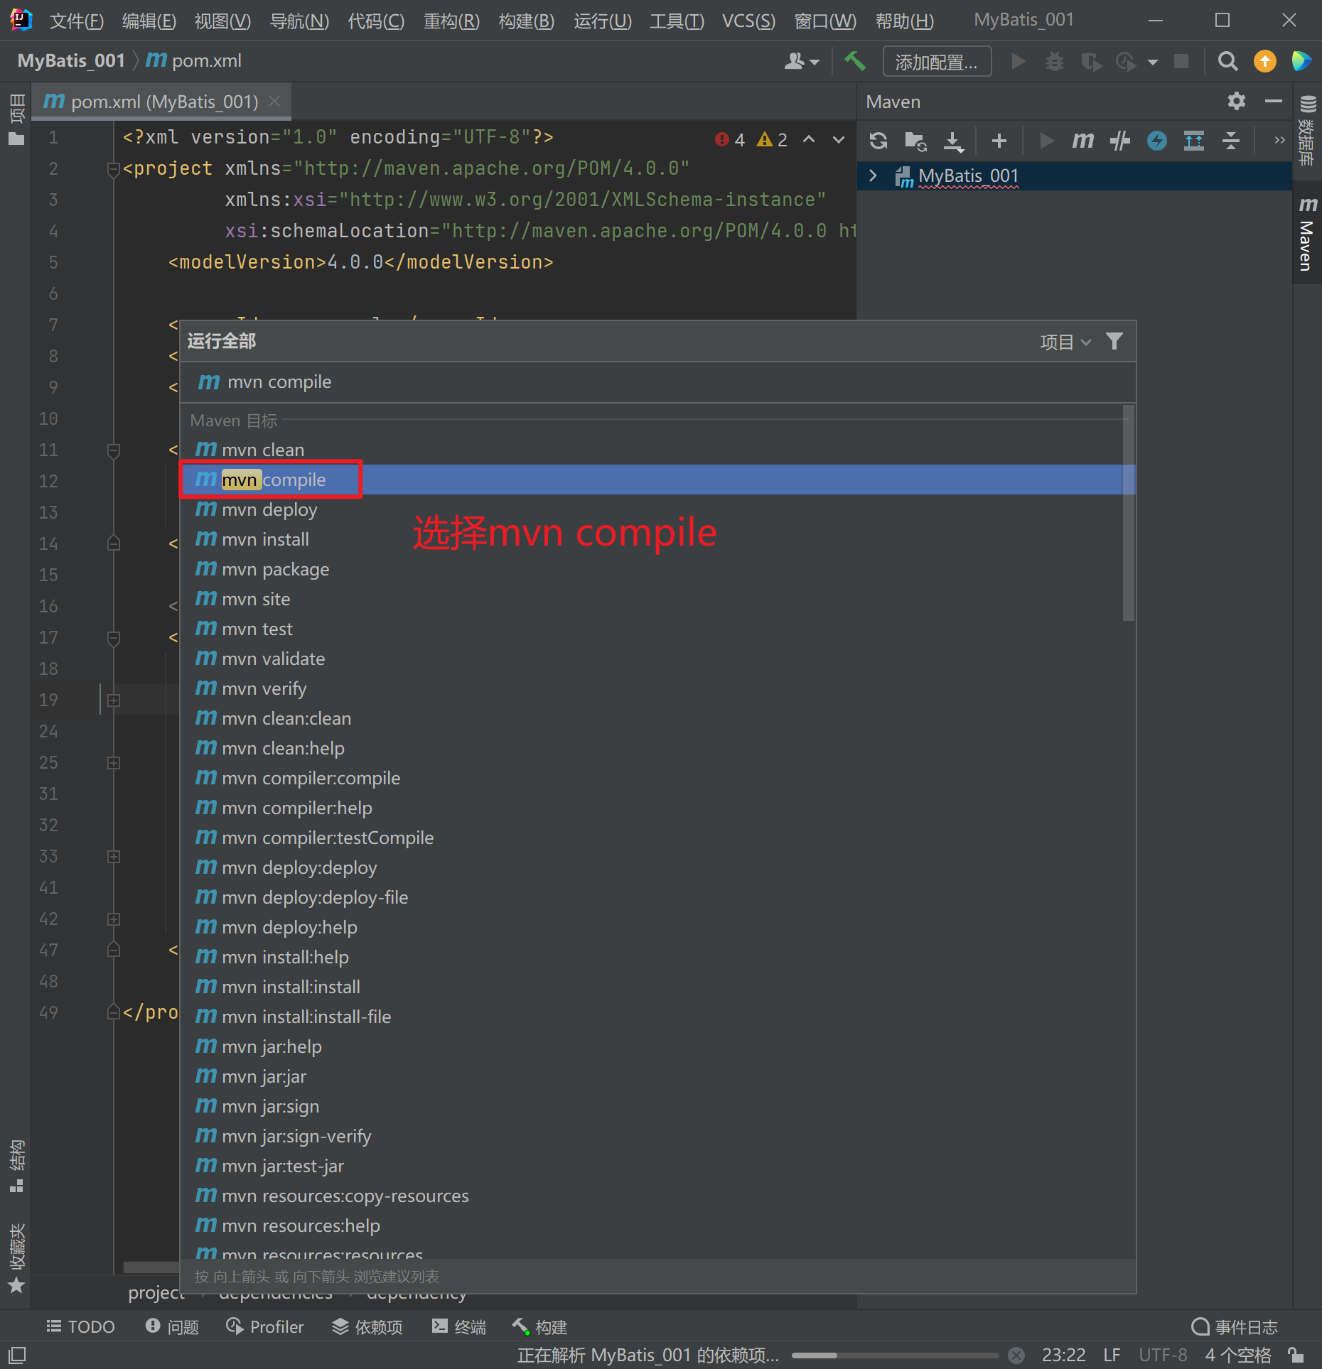
Task: Collapse the project tag fold at line 2
Action: (x=113, y=169)
